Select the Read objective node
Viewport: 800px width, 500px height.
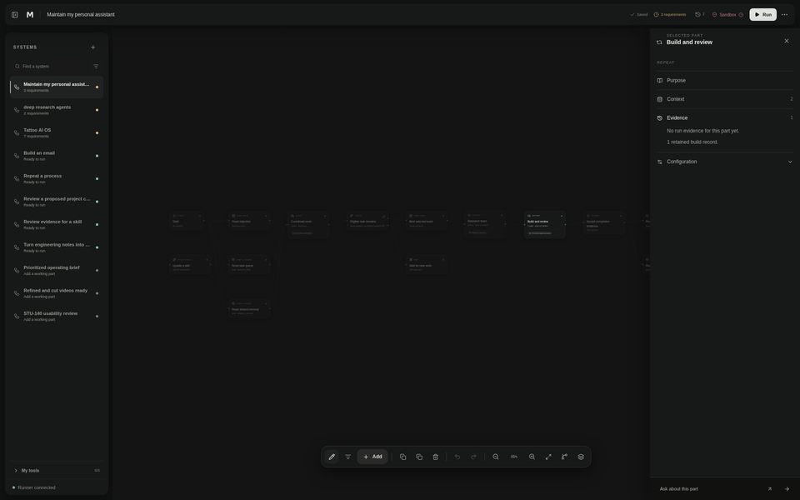point(249,222)
